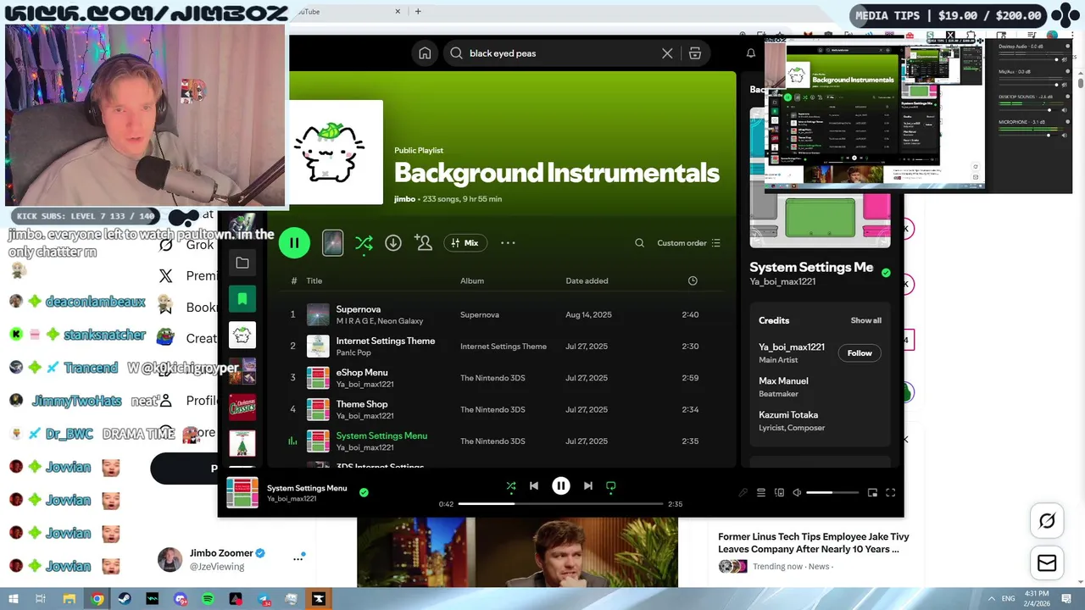Open Spotify from the taskbar
The image size is (1085, 610).
coord(208,599)
